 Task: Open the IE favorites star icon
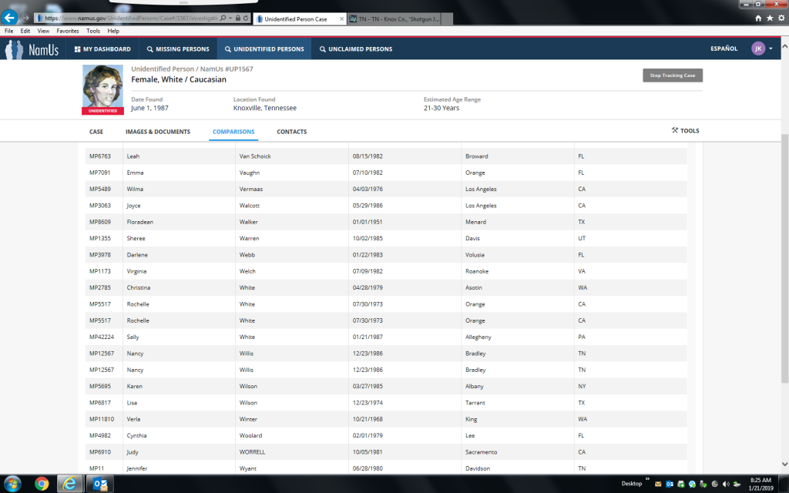(770, 18)
